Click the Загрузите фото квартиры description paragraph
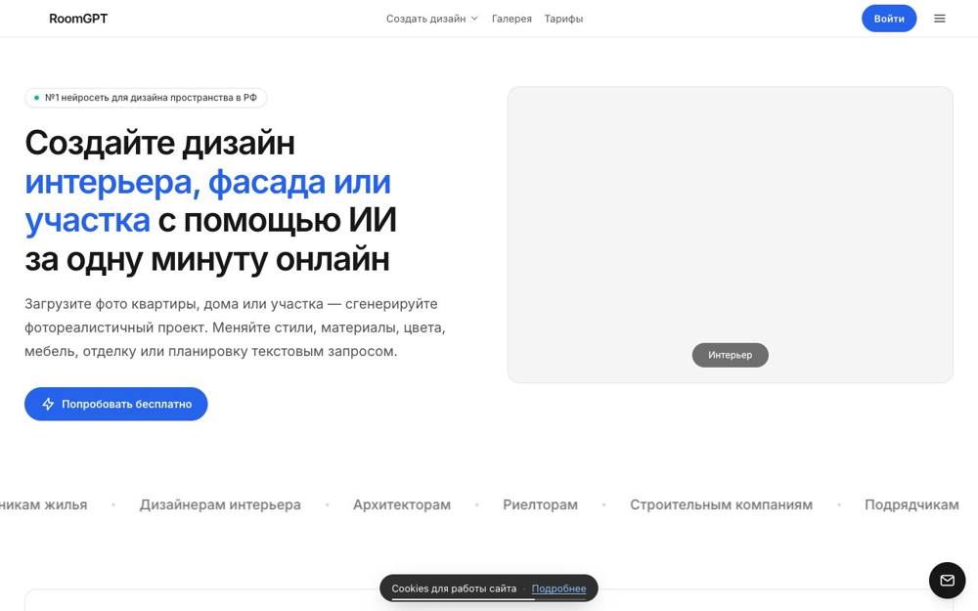 point(235,327)
